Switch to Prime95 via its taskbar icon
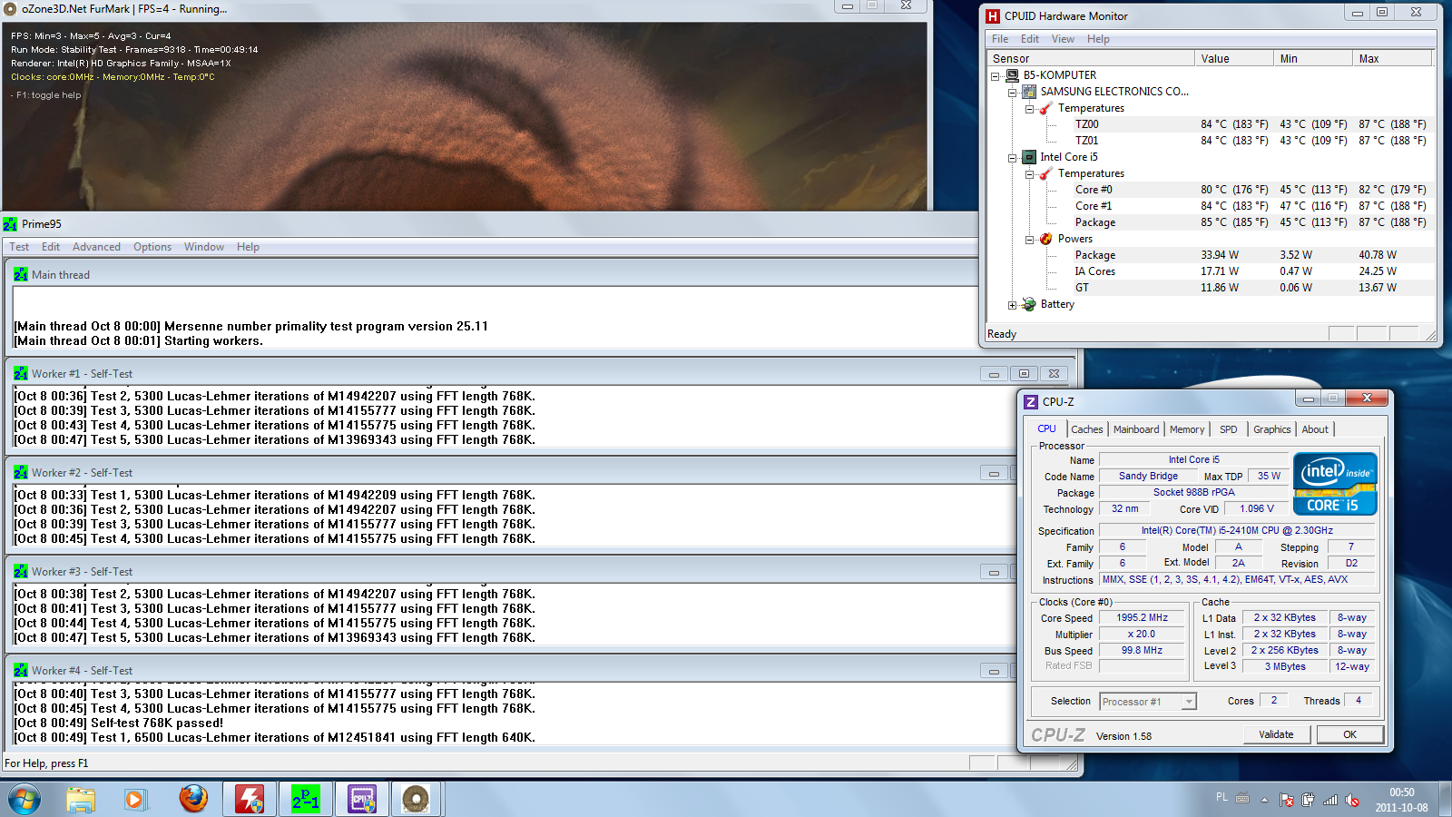Screen dimensions: 1452x817 [x=306, y=800]
